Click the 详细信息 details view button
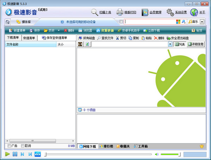Screen dimensions: 211x160 (x=196, y=44)
